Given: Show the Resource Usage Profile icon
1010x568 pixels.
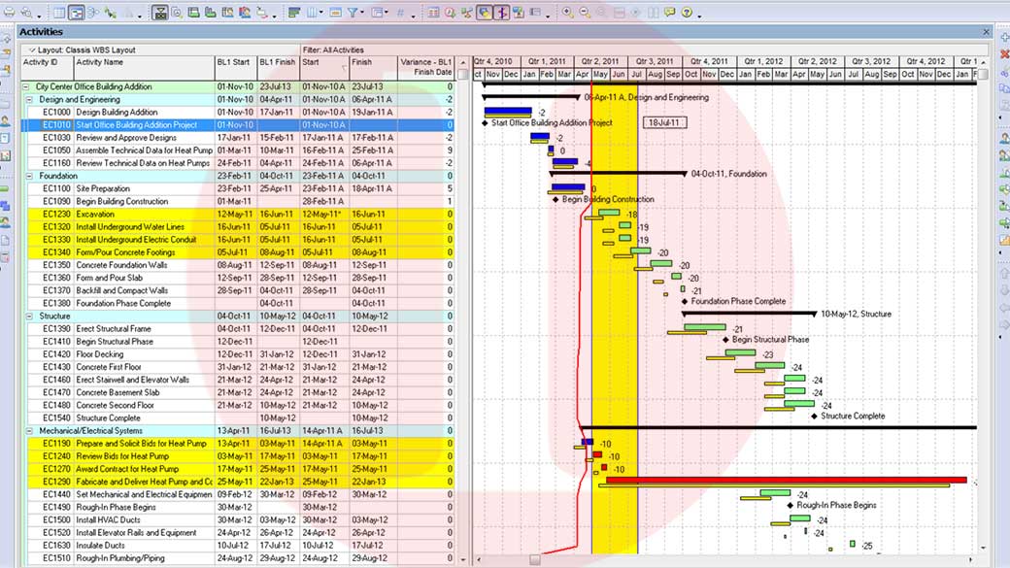Looking at the screenshot, I should tap(245, 13).
